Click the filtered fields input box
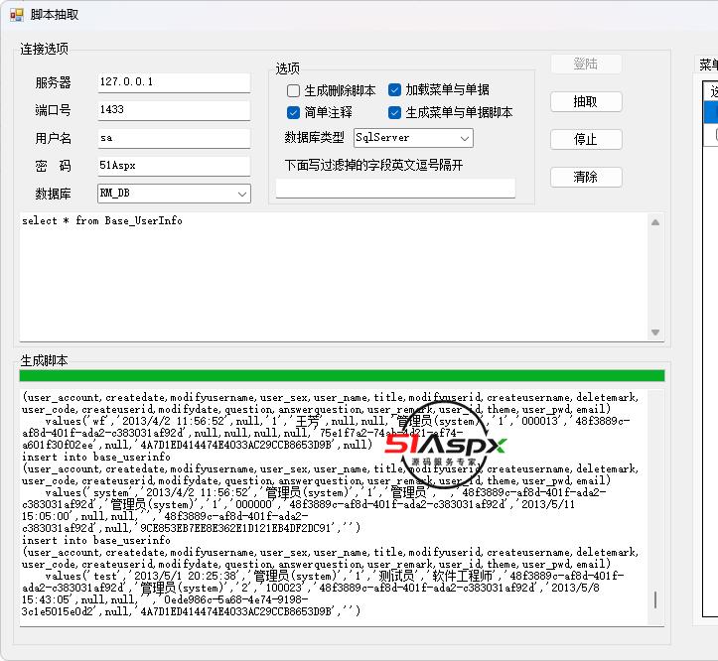 click(395, 189)
